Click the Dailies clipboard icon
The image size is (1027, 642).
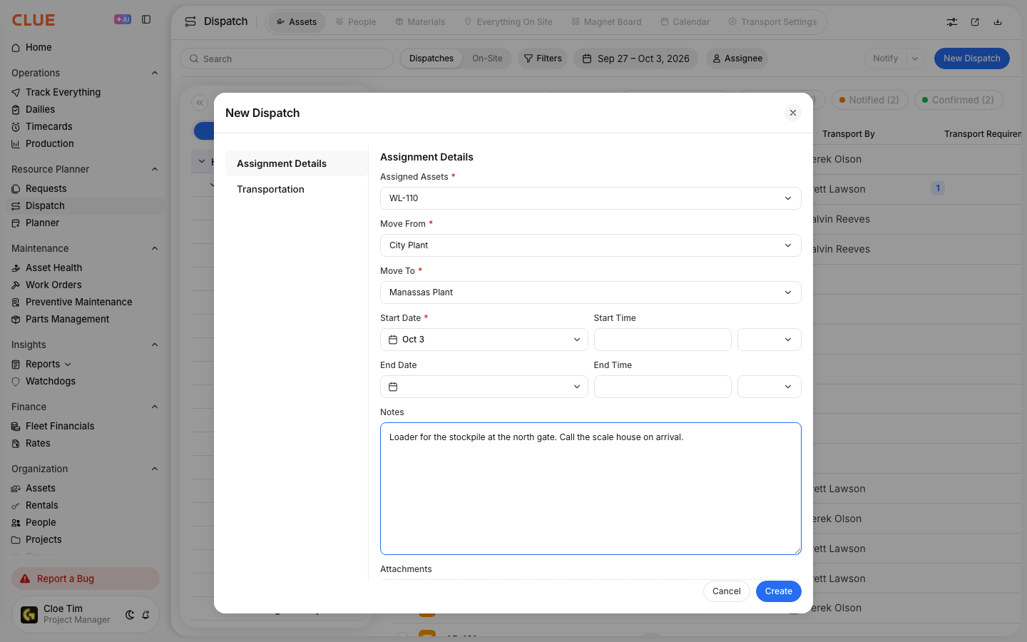tap(16, 110)
